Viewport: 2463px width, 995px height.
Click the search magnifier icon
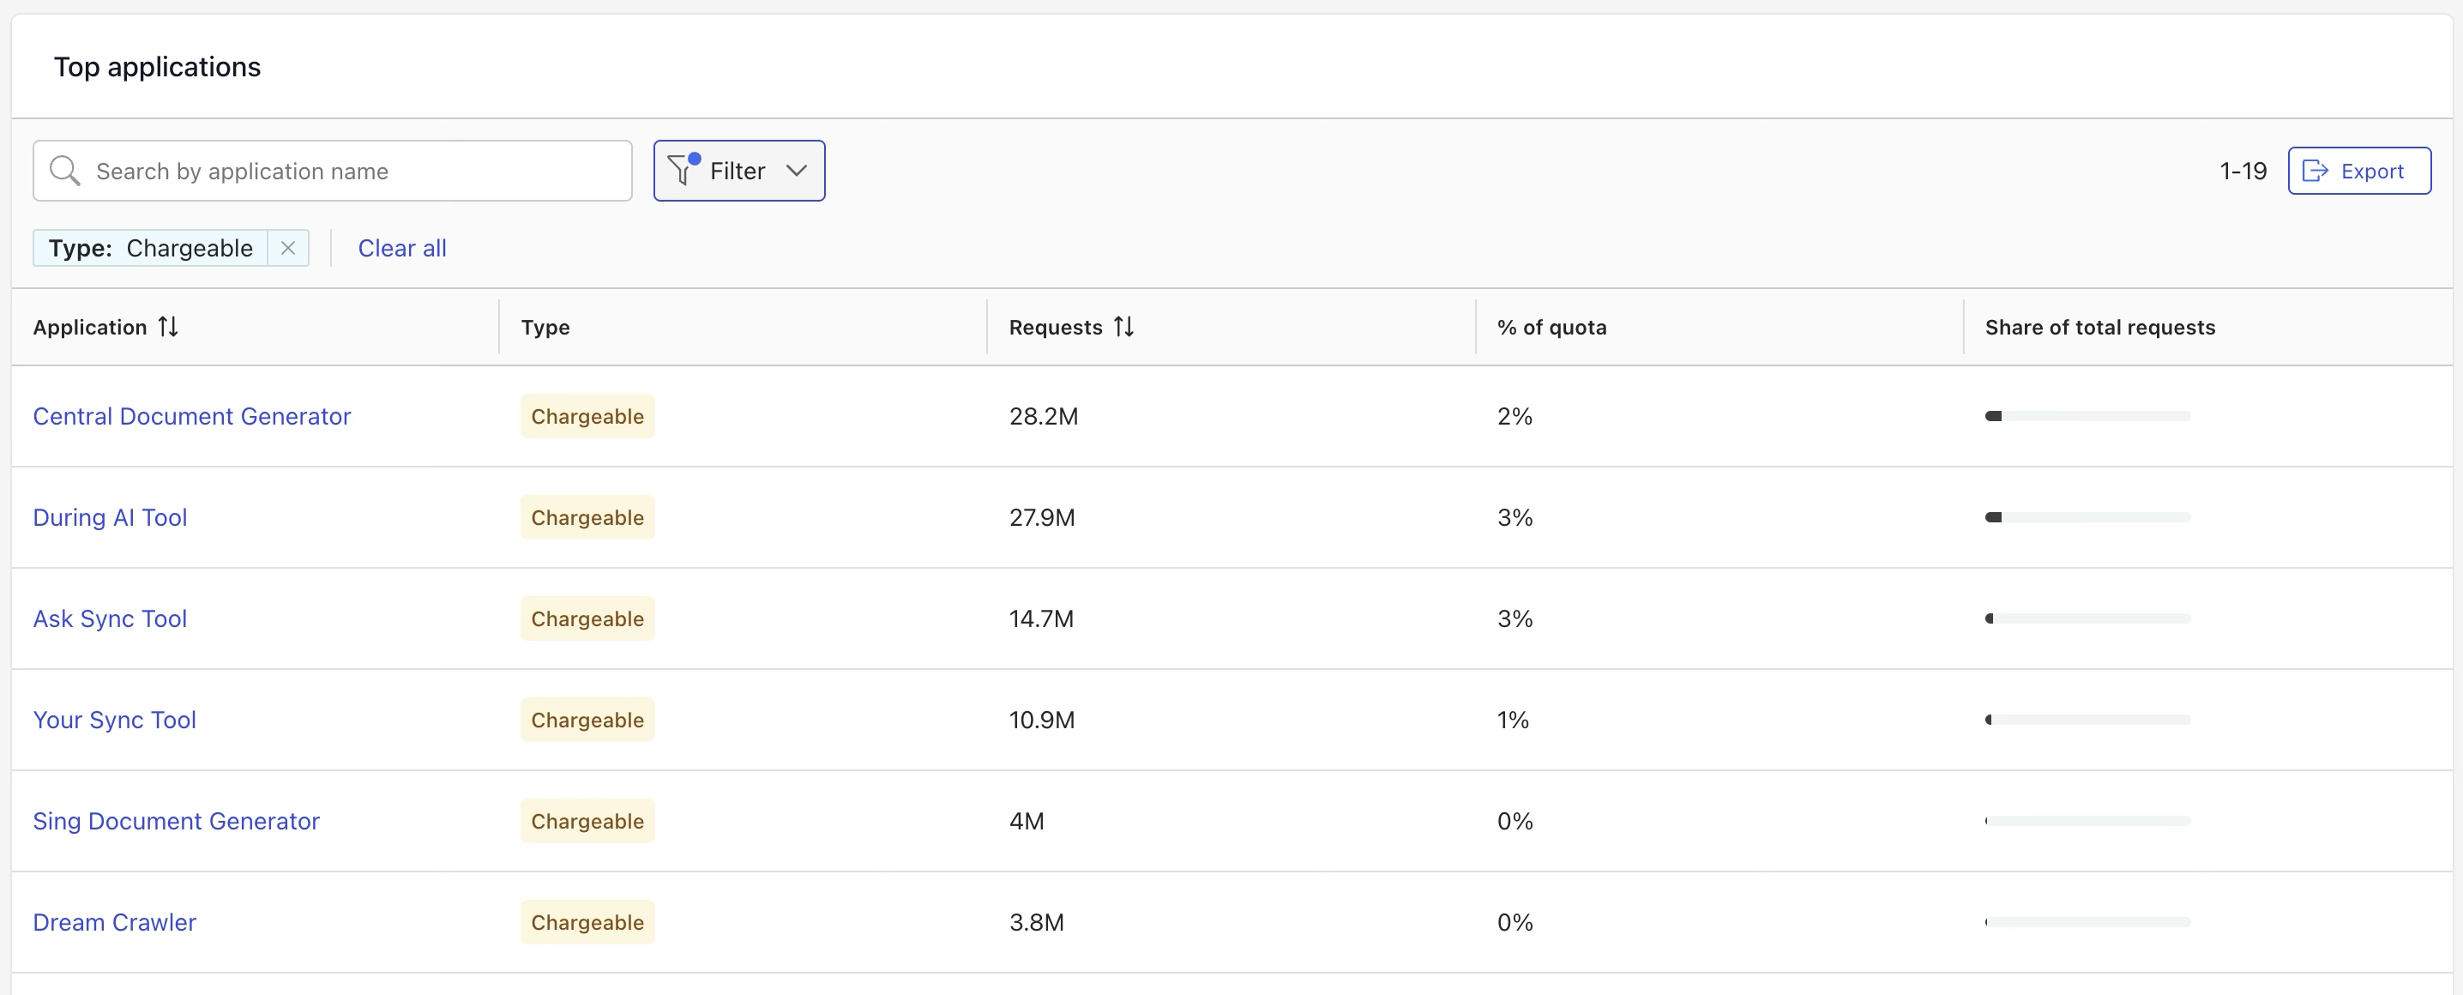pyautogui.click(x=64, y=171)
